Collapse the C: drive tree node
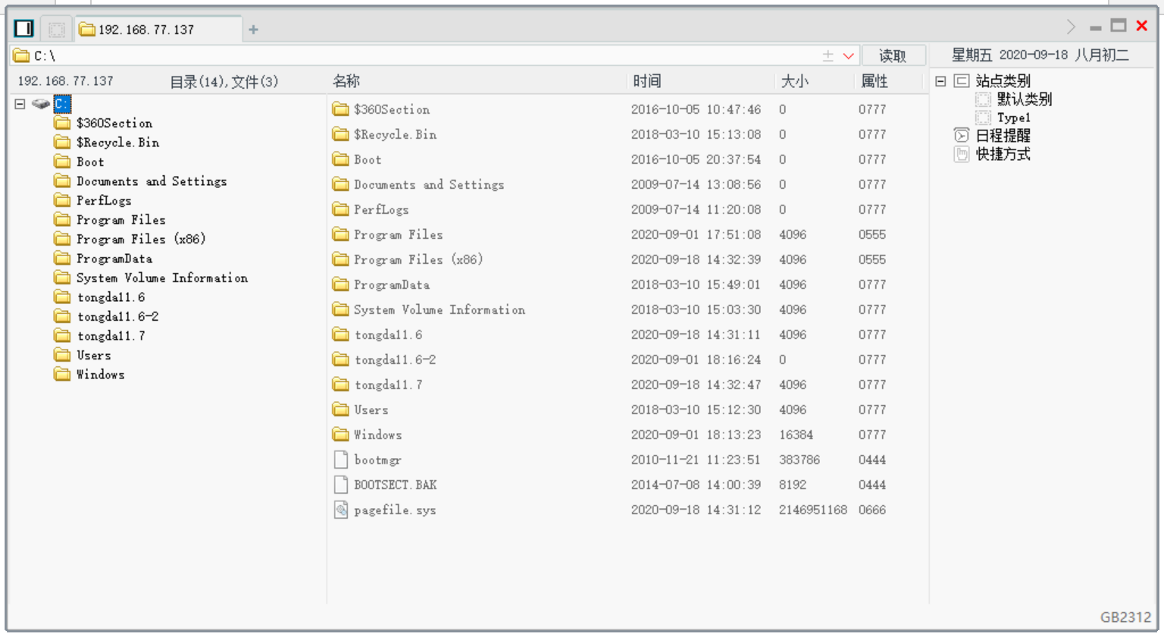This screenshot has height=637, width=1164. coord(20,104)
